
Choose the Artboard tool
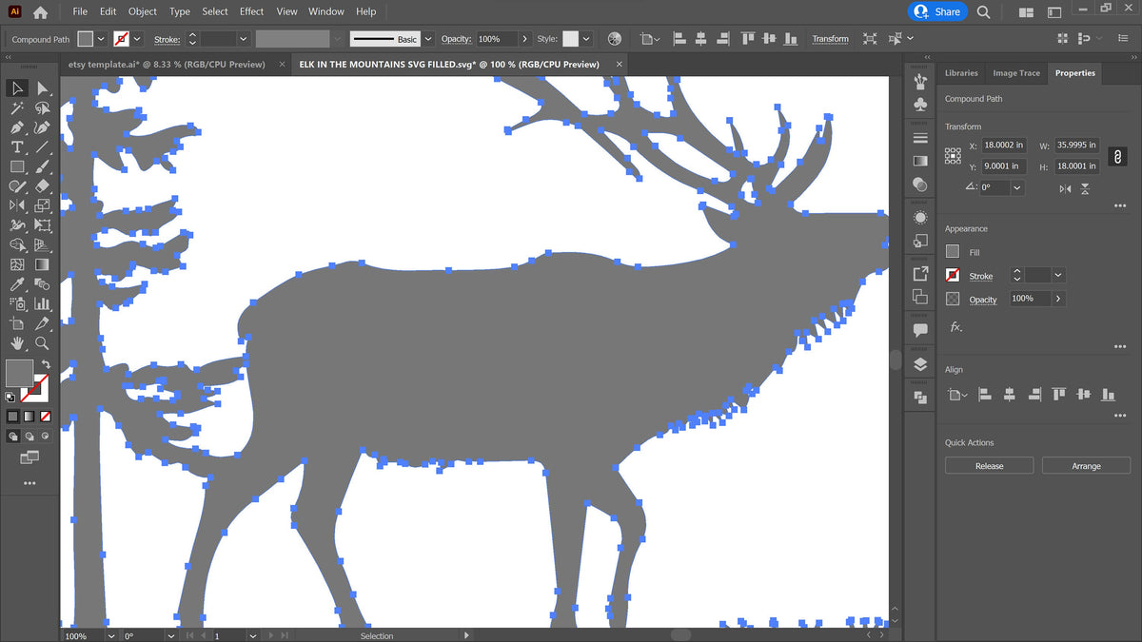click(17, 324)
